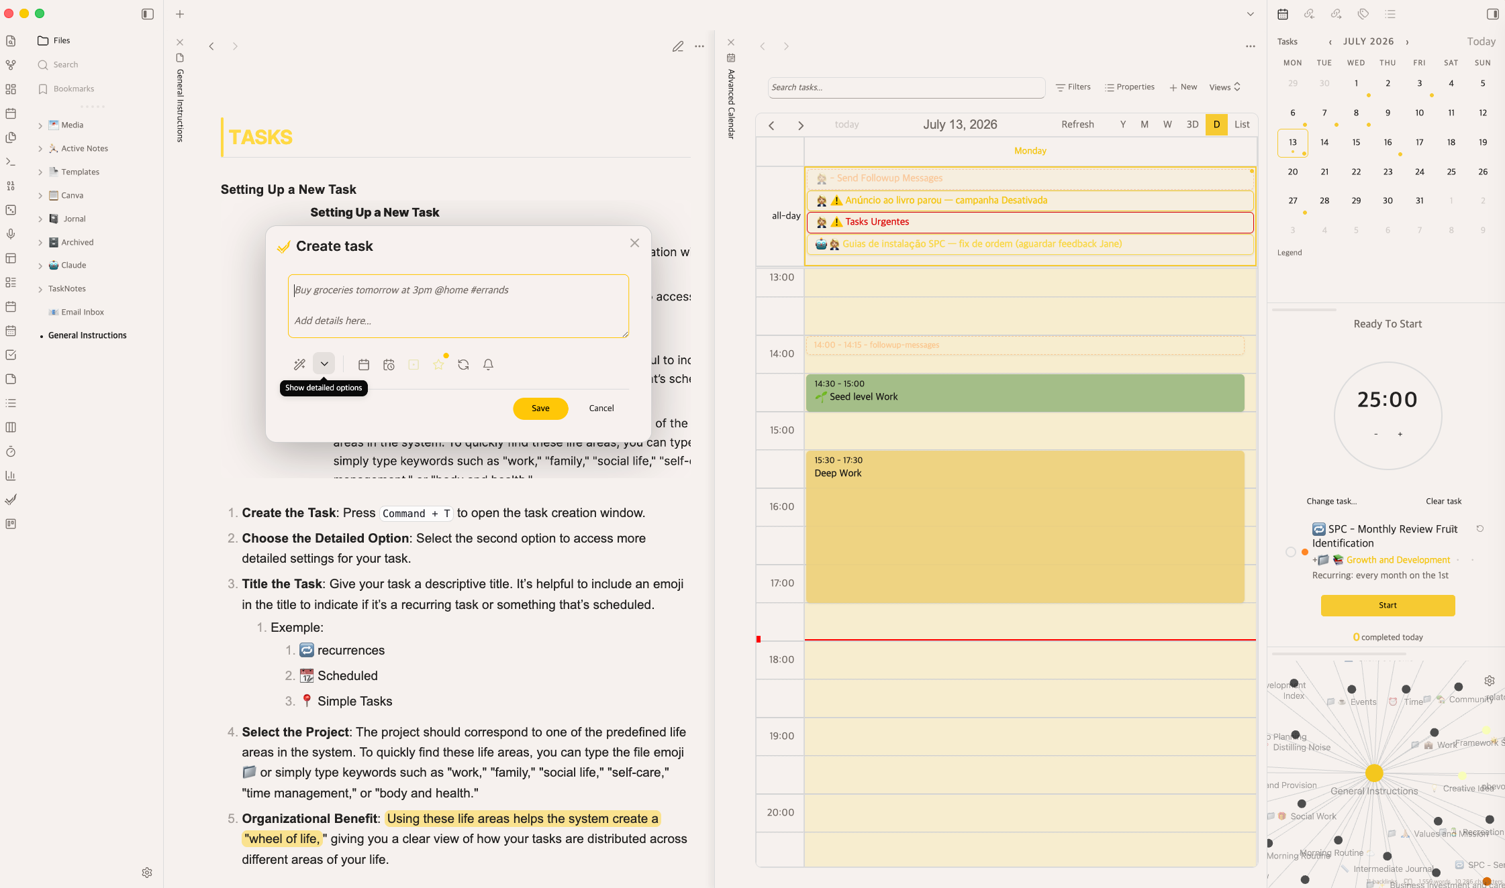Expand the Templates folder
This screenshot has height=888, width=1505.
coord(40,172)
